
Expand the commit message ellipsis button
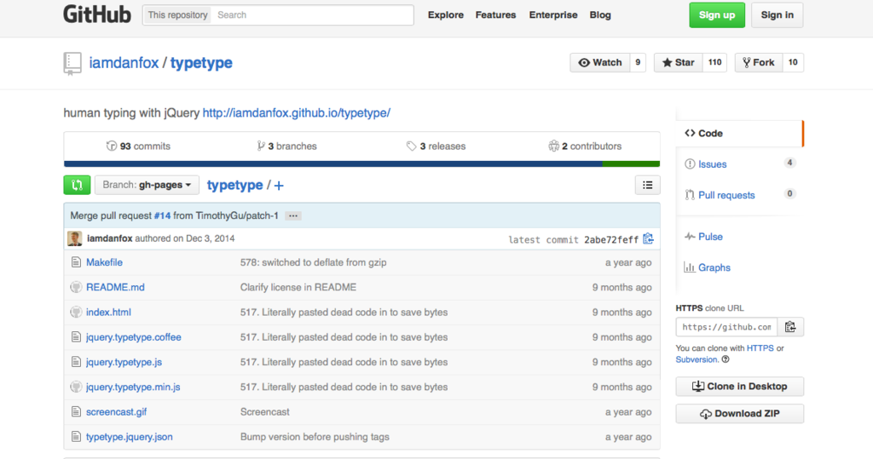point(293,215)
